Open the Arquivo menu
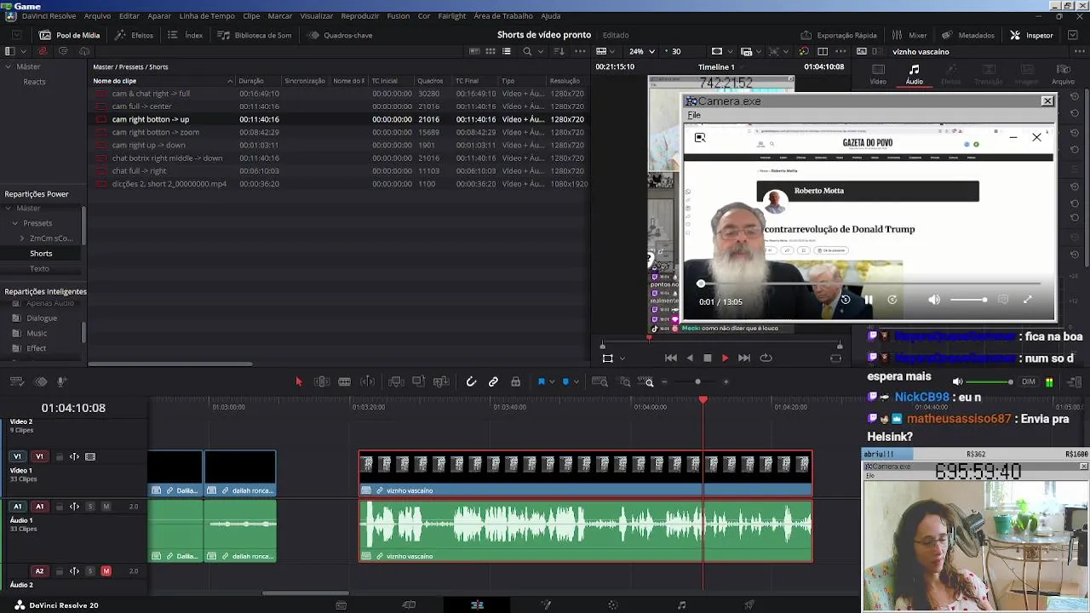 (97, 16)
